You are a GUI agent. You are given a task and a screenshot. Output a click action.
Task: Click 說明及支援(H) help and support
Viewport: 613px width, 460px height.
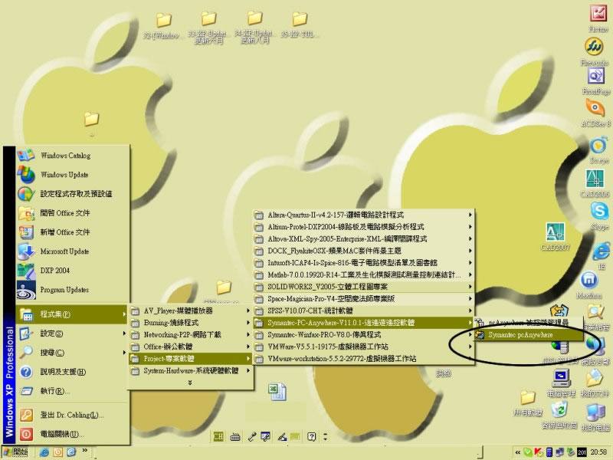pos(73,372)
